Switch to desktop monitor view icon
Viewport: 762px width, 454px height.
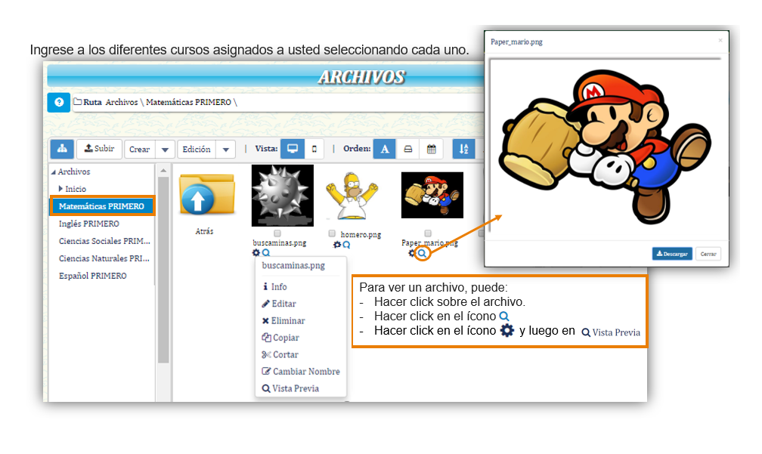(293, 149)
